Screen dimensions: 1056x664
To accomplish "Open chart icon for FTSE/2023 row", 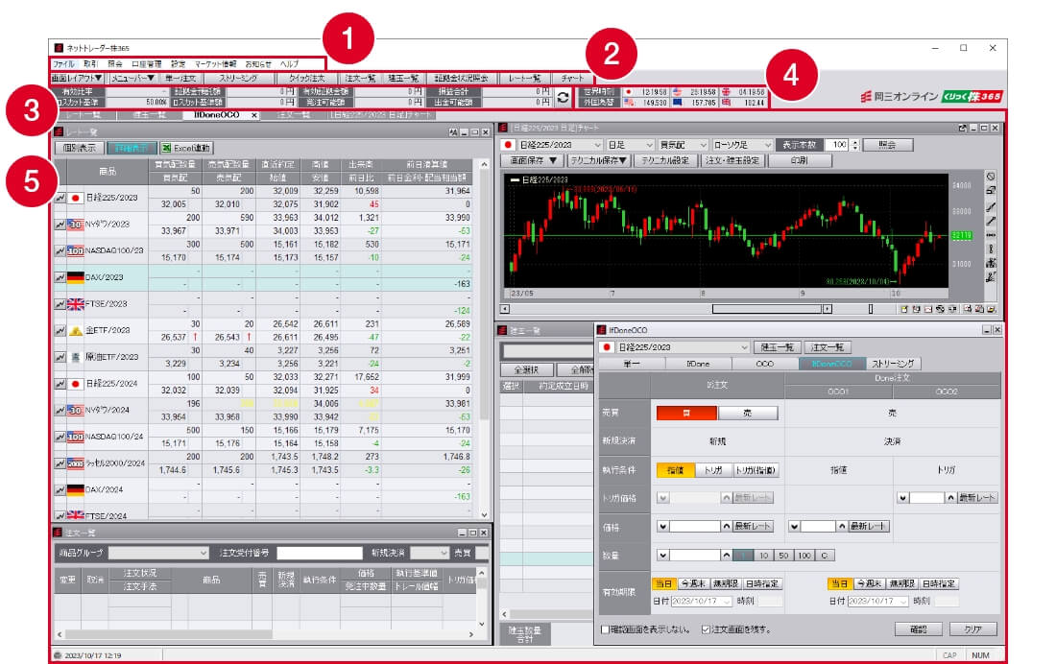I will coord(60,304).
